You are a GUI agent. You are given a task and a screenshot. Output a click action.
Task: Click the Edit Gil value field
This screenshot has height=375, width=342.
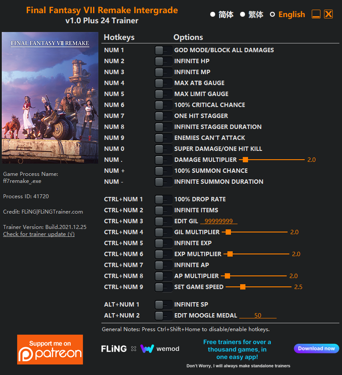click(219, 221)
